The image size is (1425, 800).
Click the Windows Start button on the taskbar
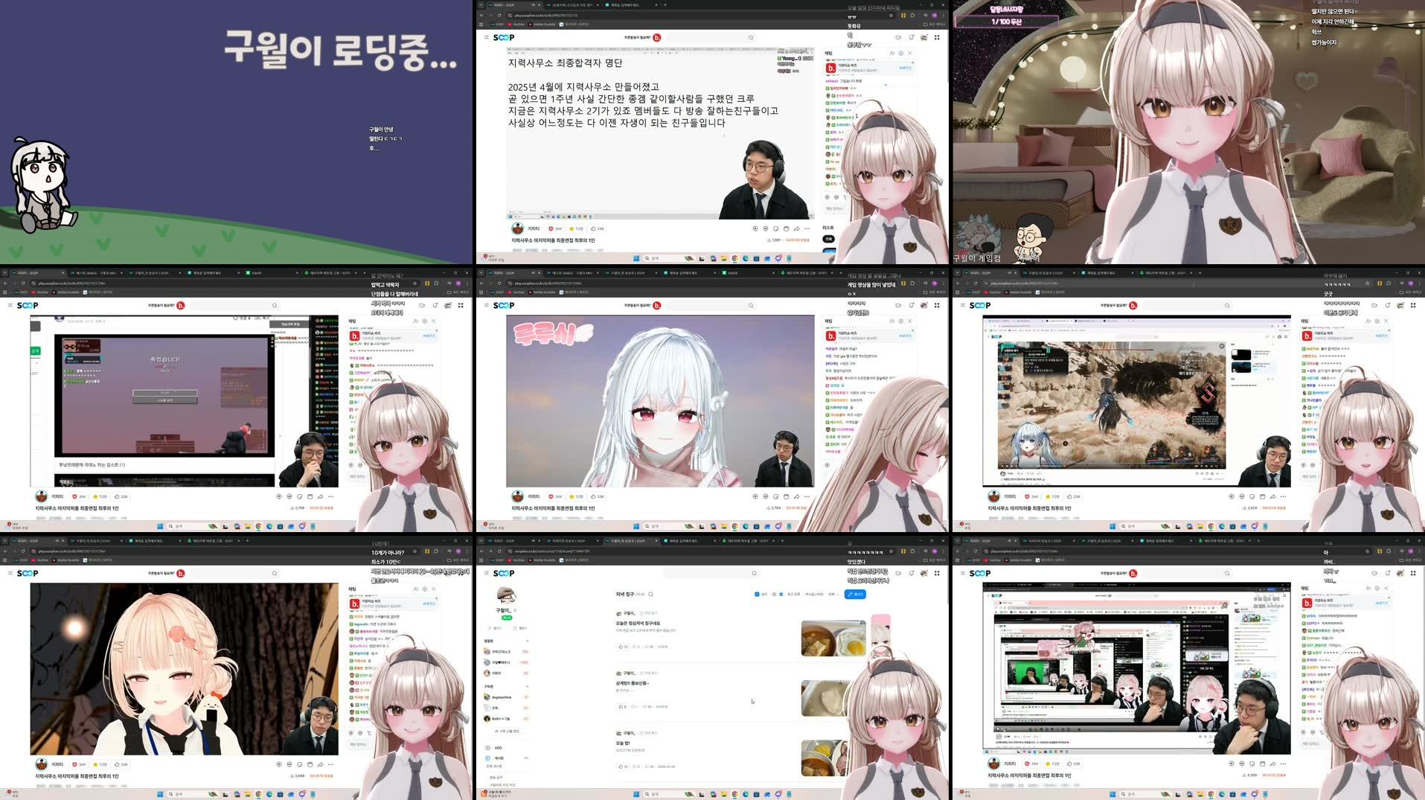[x=636, y=795]
